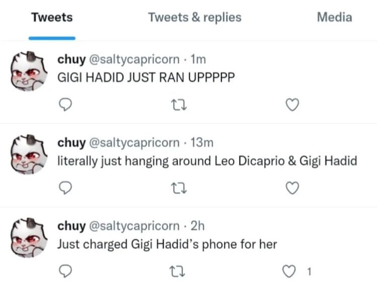This screenshot has width=377, height=295.
Task: Open chuy's avatar on the 1m tweet
Action: [x=29, y=71]
